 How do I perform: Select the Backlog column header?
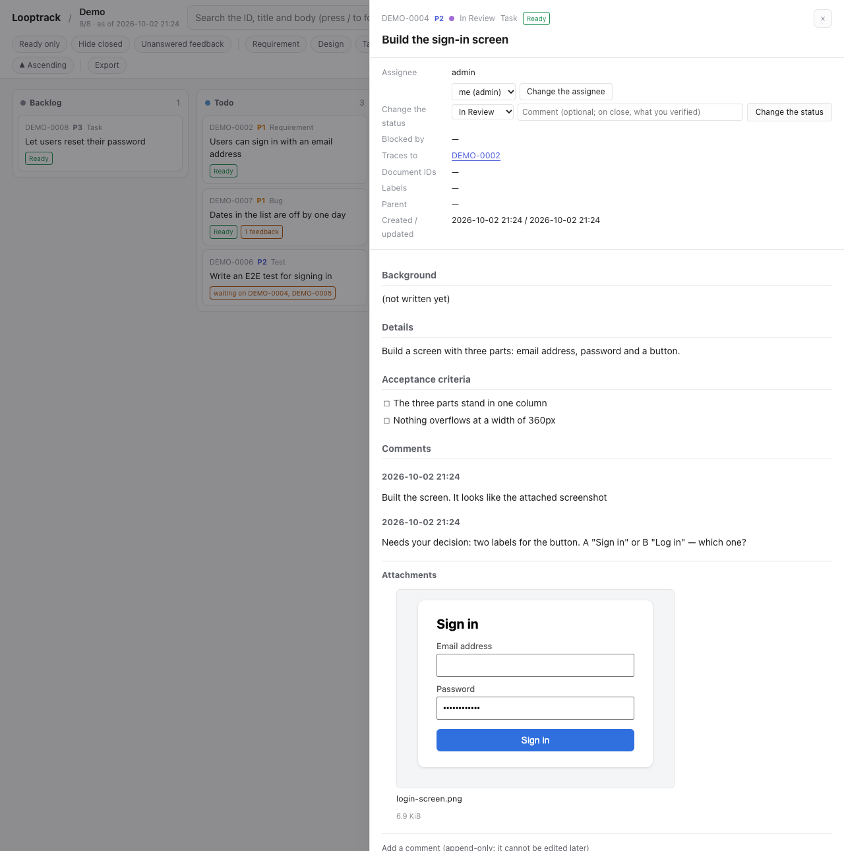(100, 103)
